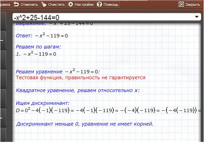
Task: Click the 'Квадратное уравнение, решаем относительно x' line
Action: point(78,90)
